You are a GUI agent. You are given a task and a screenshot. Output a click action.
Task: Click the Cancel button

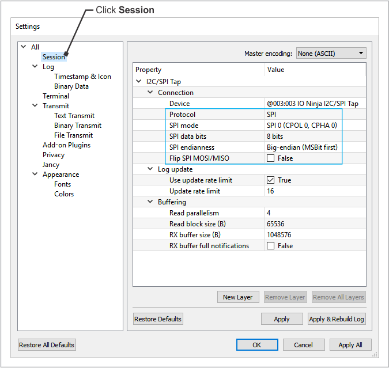304,345
